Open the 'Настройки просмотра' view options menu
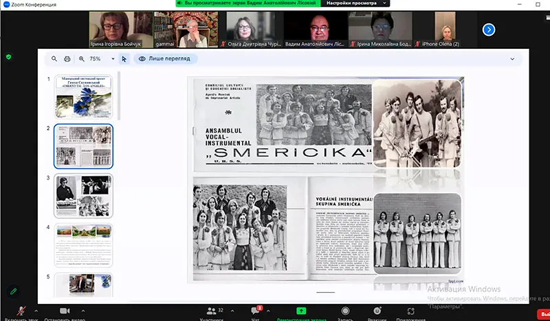Viewport: 550px width, 321px height. pyautogui.click(x=350, y=3)
